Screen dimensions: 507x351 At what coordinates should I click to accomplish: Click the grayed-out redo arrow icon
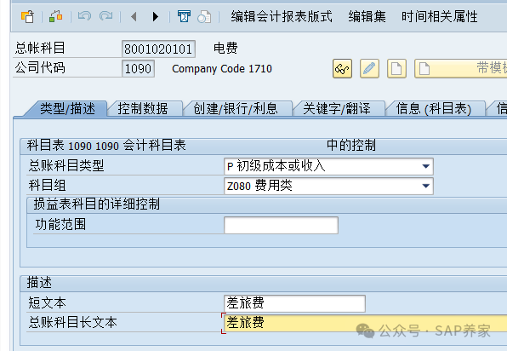coord(106,16)
